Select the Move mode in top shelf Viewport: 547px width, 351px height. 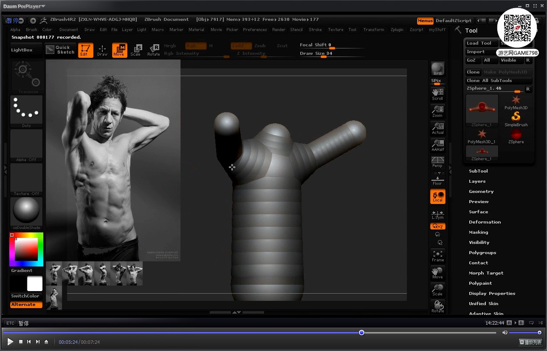pos(119,50)
